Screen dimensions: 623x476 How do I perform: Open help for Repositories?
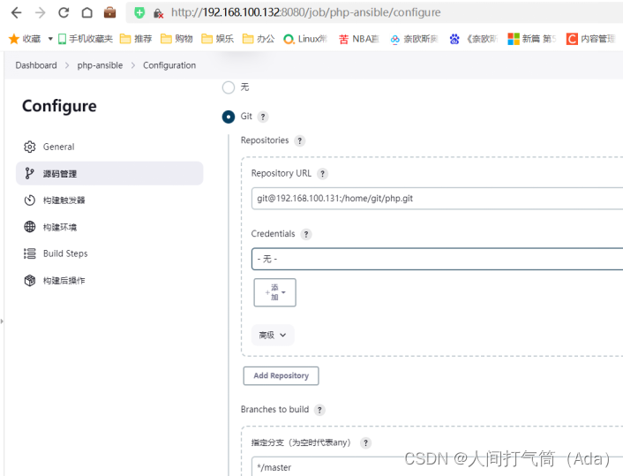click(299, 140)
